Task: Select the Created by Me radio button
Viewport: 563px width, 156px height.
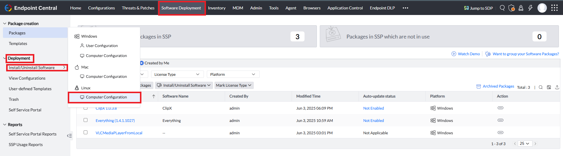Action: (142, 63)
